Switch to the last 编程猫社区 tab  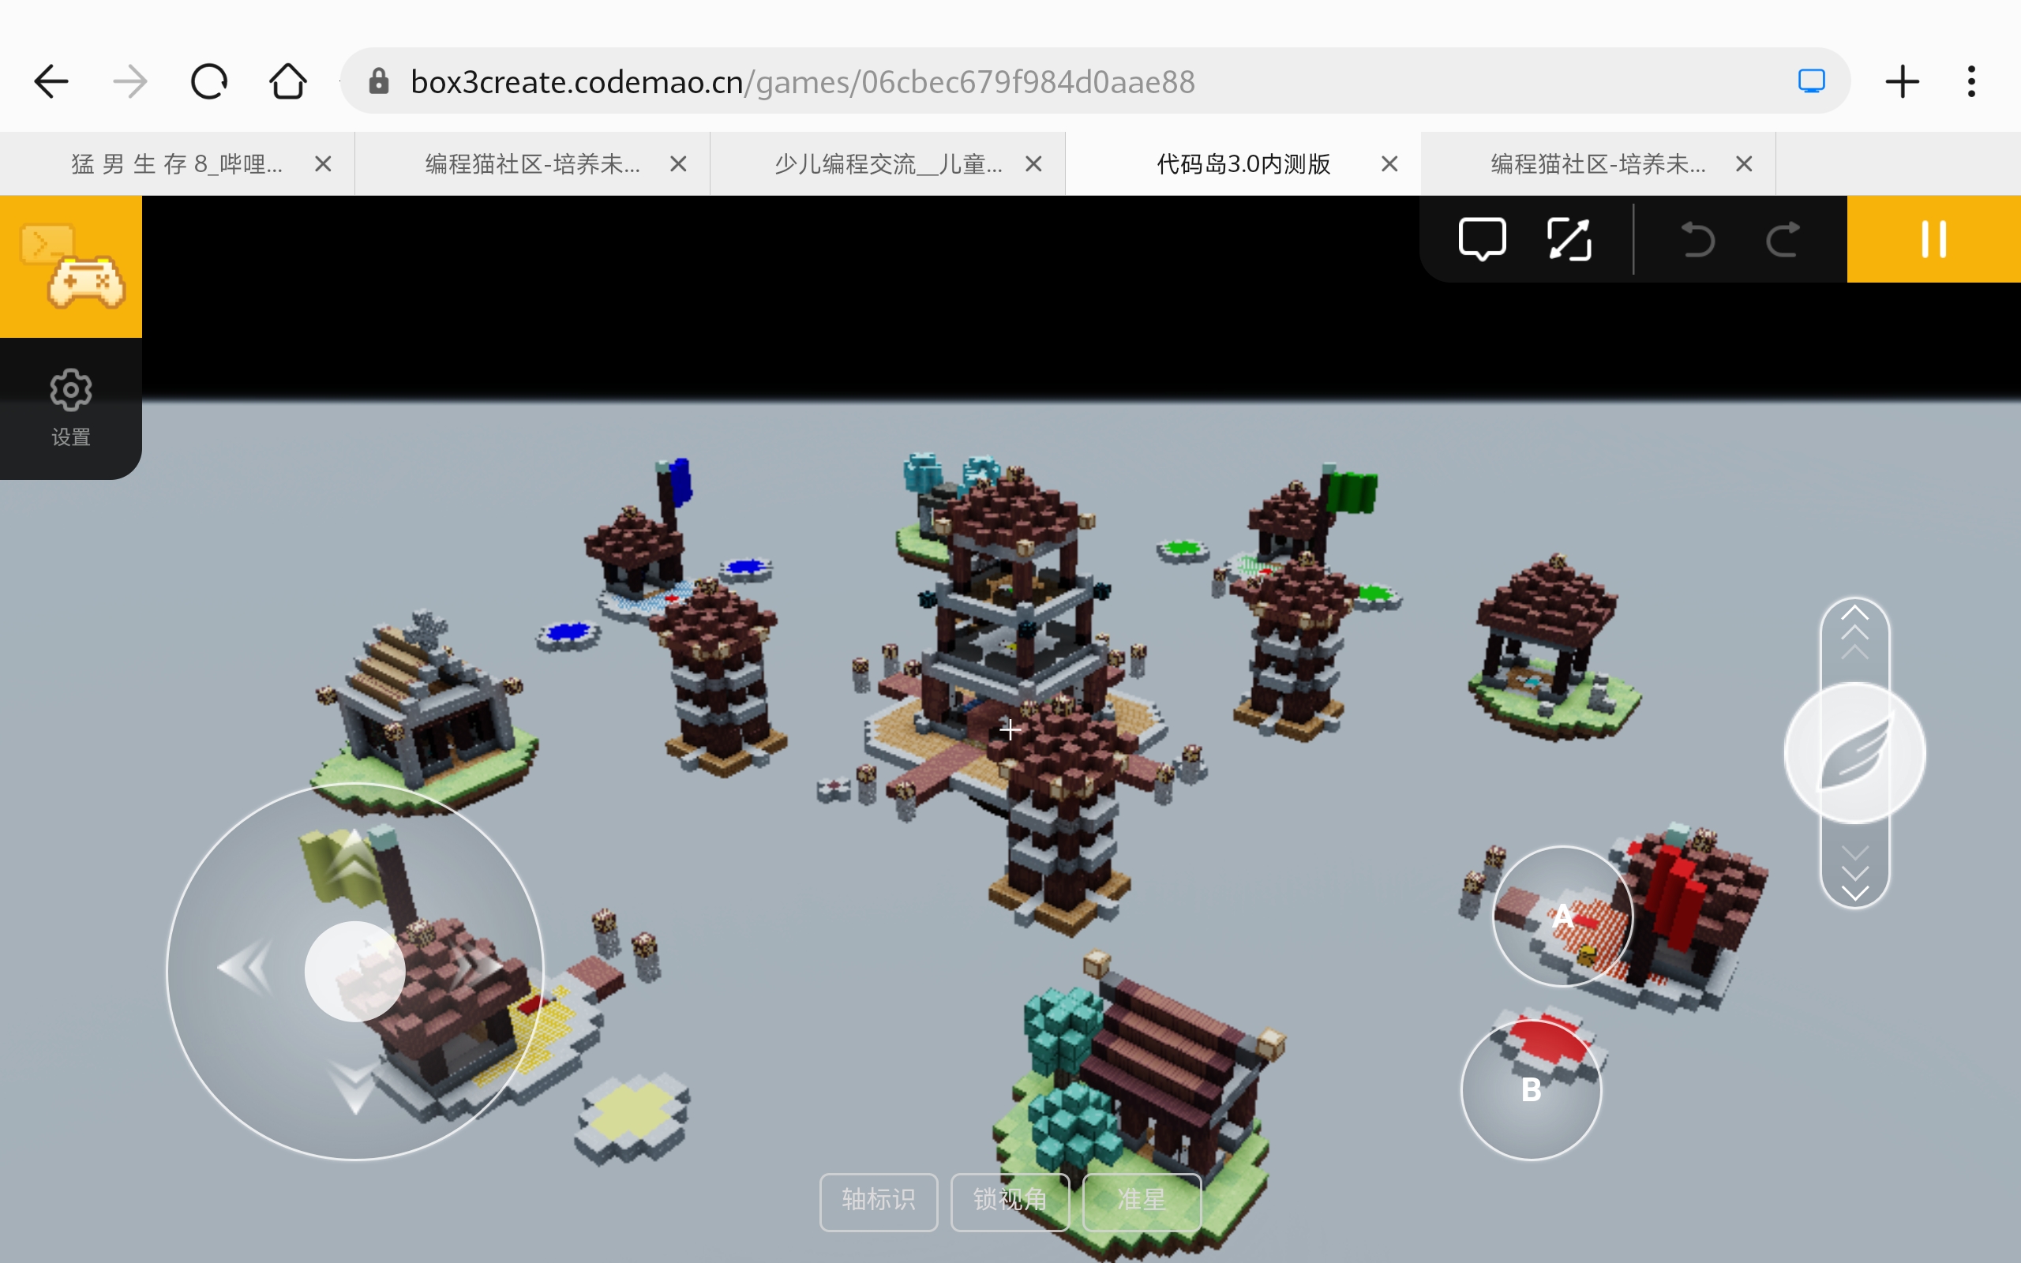(1599, 163)
